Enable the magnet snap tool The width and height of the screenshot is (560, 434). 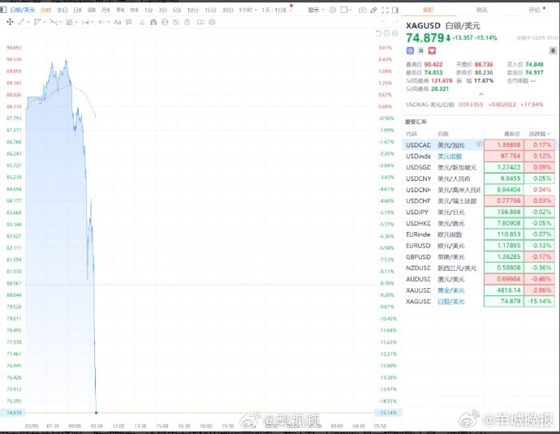coord(153,22)
